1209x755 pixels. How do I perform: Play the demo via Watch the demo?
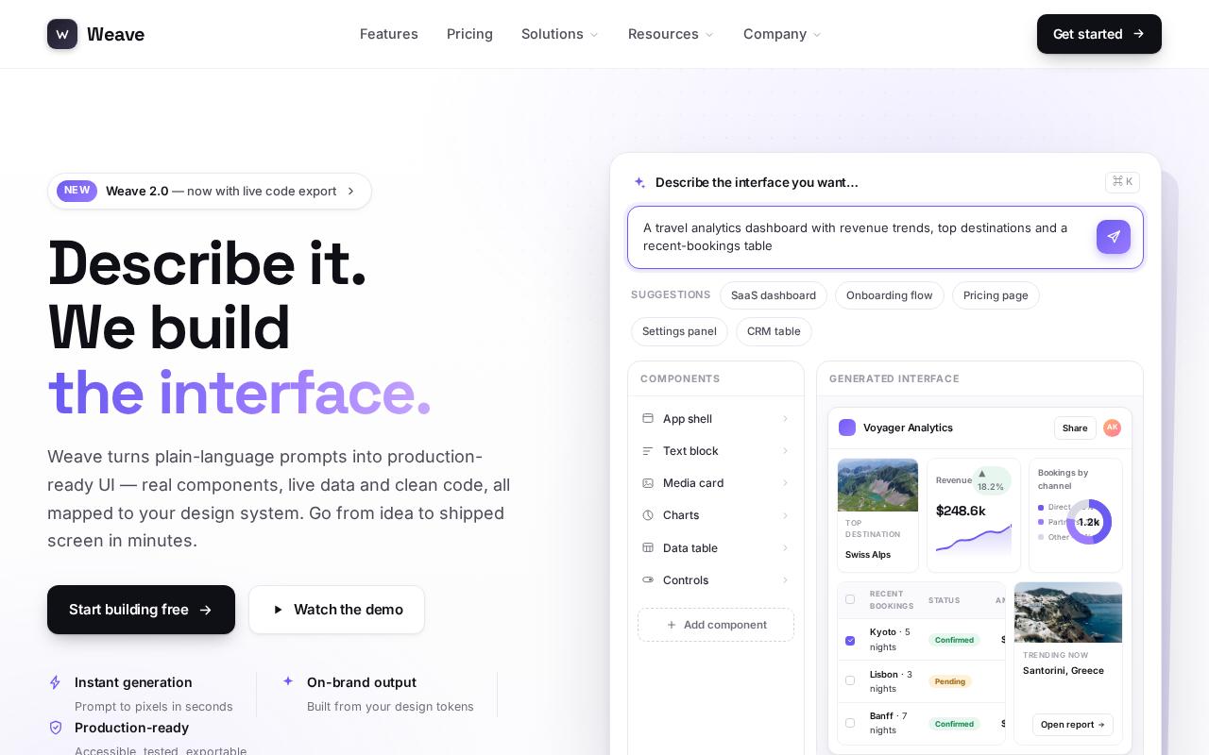[x=336, y=610]
